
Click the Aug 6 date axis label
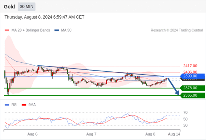point(32,134)
